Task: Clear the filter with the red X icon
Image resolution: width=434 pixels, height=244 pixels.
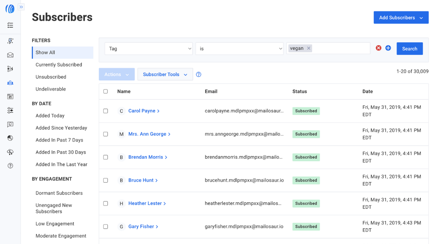Action: coord(379,47)
